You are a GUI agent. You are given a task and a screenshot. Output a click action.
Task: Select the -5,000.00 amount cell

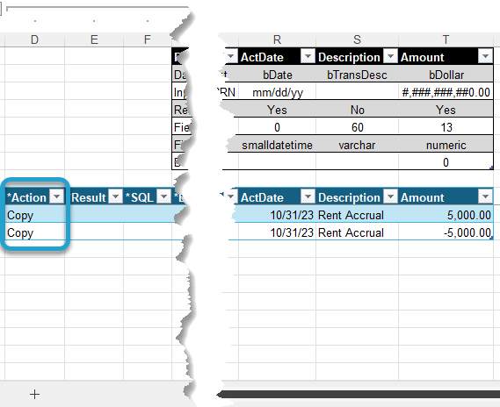point(446,232)
